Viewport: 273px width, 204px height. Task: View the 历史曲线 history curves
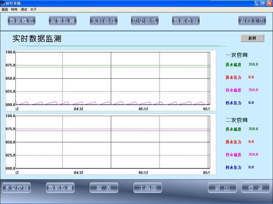(144, 21)
